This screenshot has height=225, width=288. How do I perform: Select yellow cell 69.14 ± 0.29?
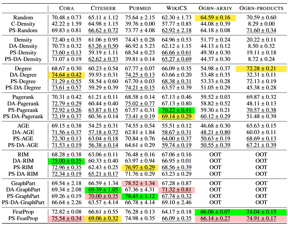(177, 117)
